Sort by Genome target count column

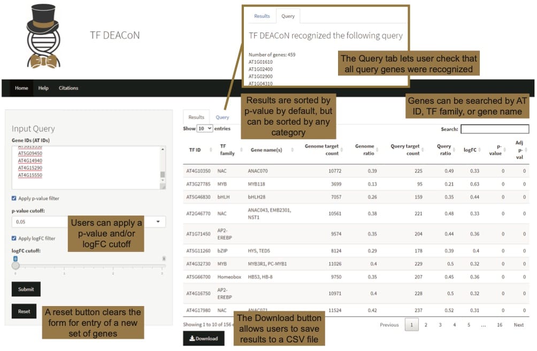[322, 150]
